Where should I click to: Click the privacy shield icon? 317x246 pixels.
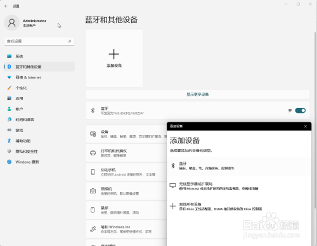coord(9,151)
